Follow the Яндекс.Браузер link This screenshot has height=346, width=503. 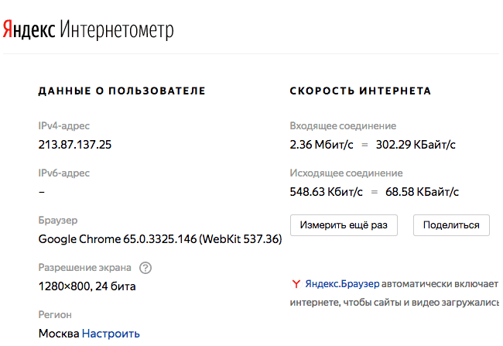pyautogui.click(x=342, y=284)
